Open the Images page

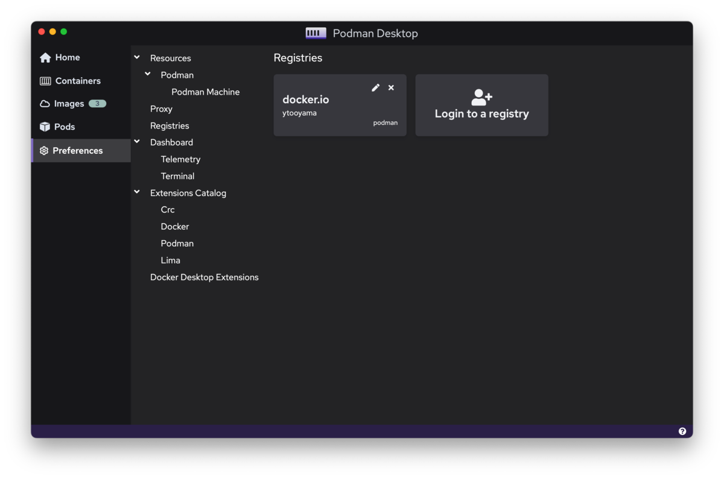[81, 104]
